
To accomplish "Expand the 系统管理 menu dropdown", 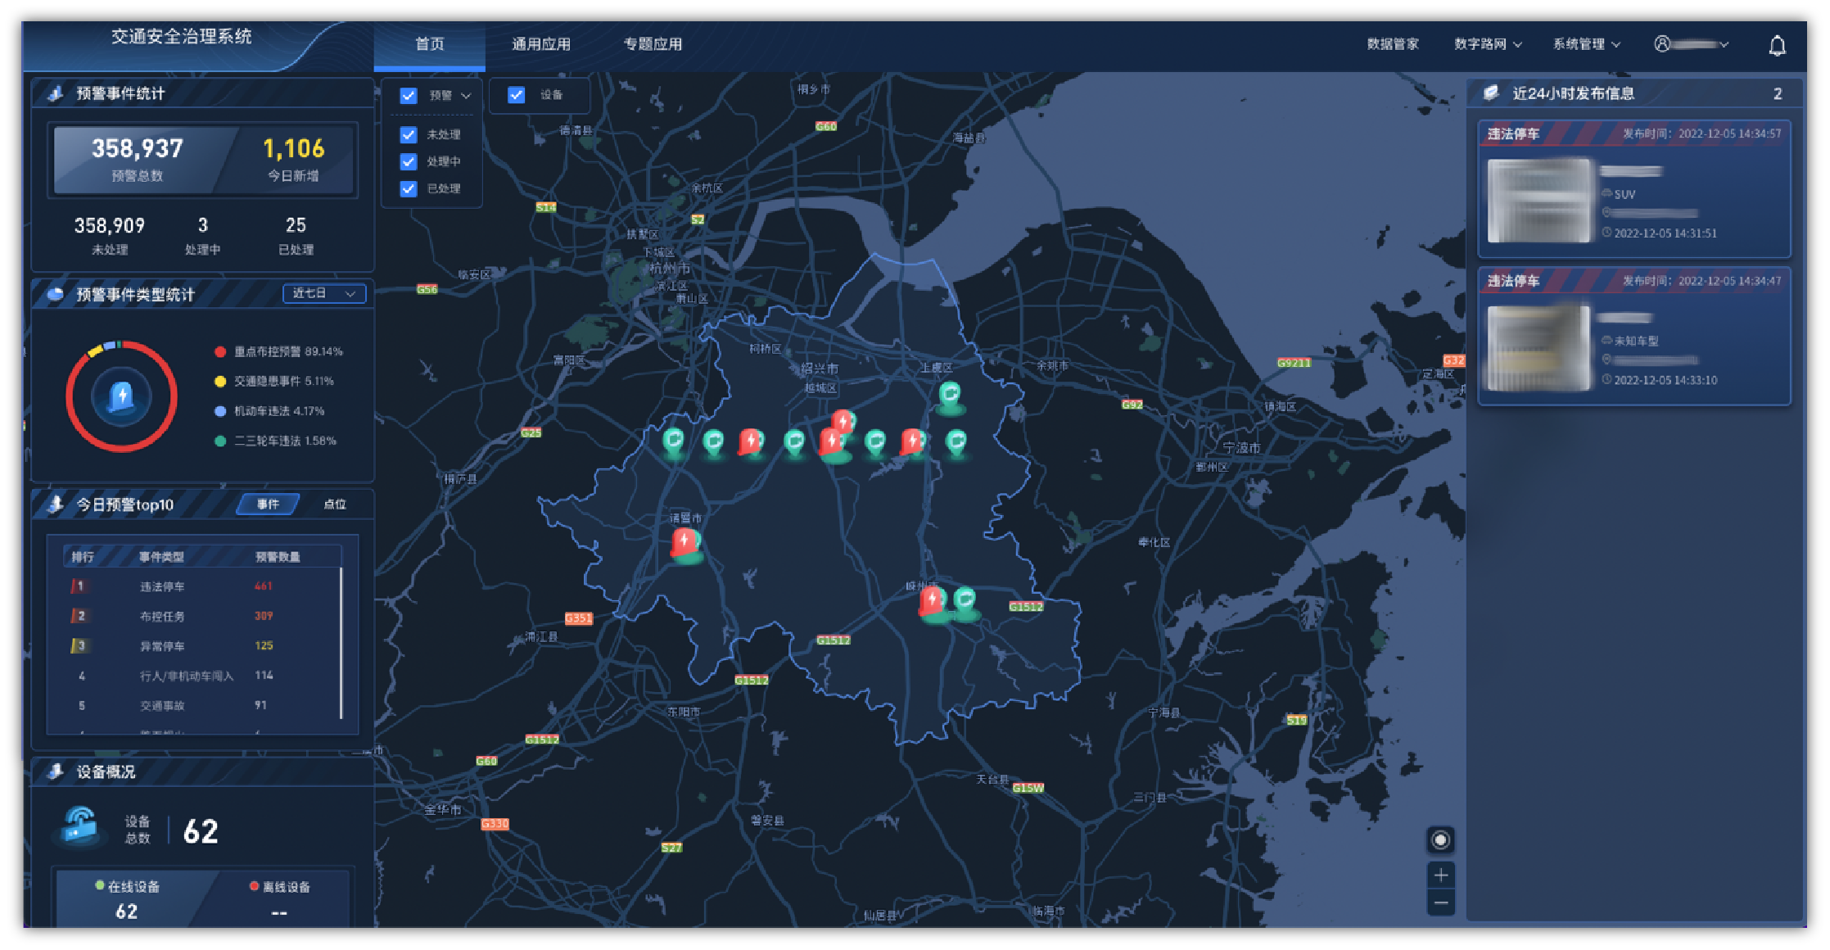I will [x=1586, y=44].
